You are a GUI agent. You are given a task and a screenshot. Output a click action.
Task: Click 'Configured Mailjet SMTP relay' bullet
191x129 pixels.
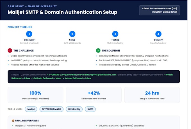point(134,56)
